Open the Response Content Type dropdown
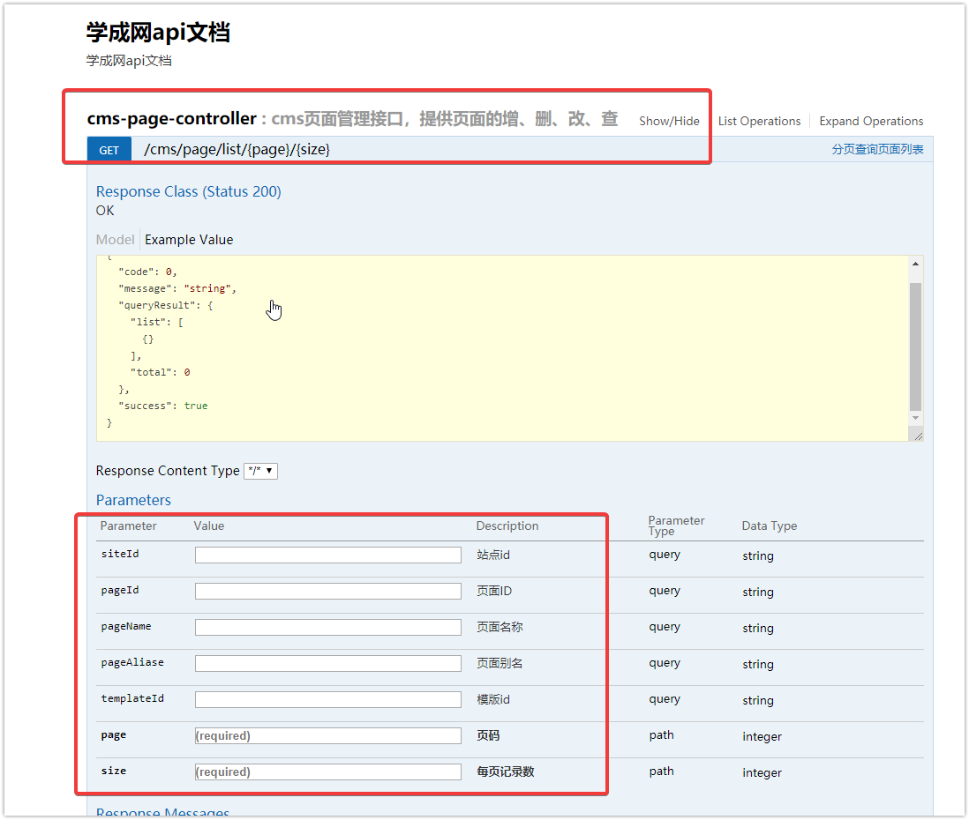Screen dimensions: 969x820 tap(261, 471)
